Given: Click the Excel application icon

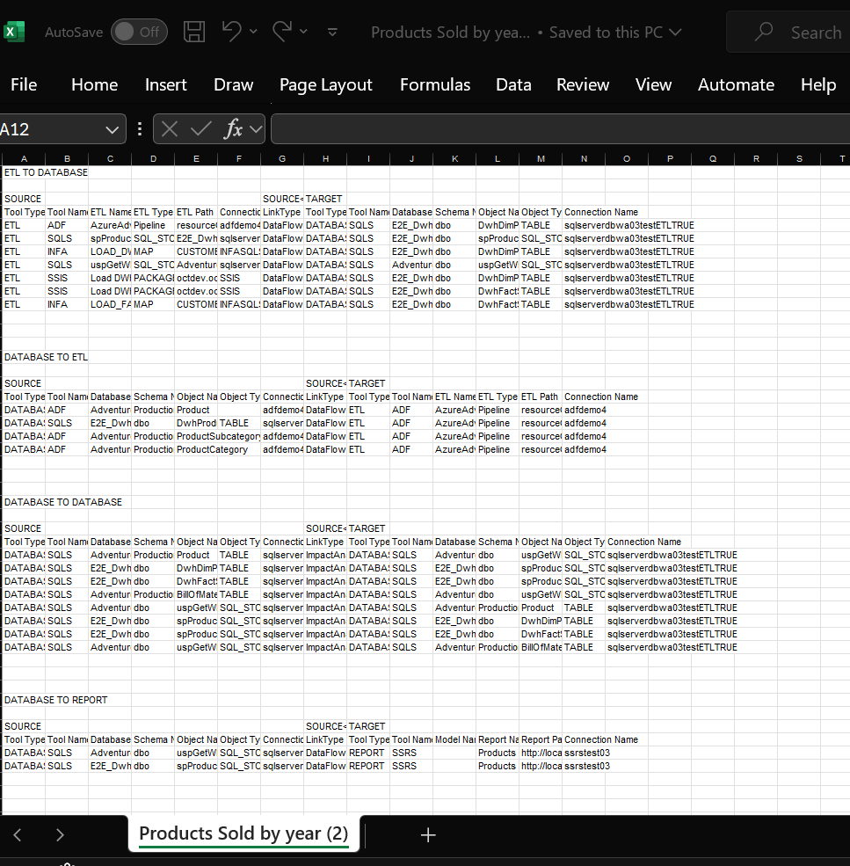Looking at the screenshot, I should (14, 32).
